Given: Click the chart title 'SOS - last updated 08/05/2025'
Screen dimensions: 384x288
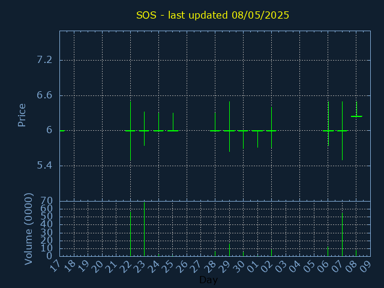Looking at the screenshot, I should coord(212,15).
